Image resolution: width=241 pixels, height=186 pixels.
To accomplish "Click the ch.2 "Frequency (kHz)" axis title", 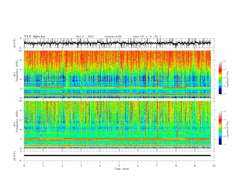I will [17, 121].
